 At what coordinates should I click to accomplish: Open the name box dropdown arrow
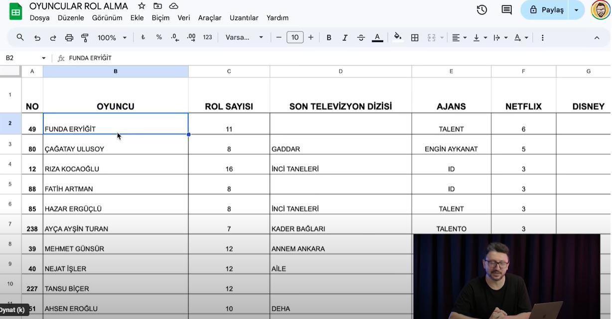click(x=44, y=58)
